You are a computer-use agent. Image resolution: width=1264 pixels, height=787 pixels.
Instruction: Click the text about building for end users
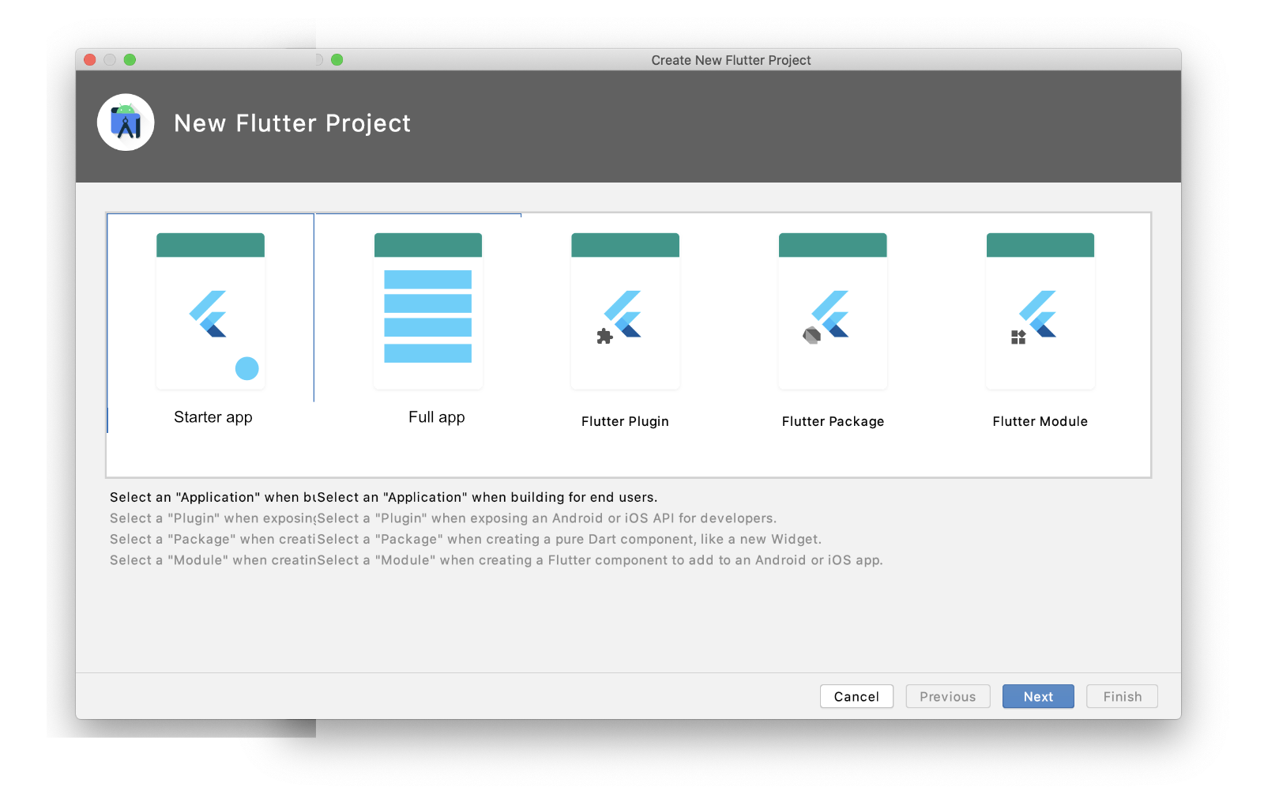(487, 497)
